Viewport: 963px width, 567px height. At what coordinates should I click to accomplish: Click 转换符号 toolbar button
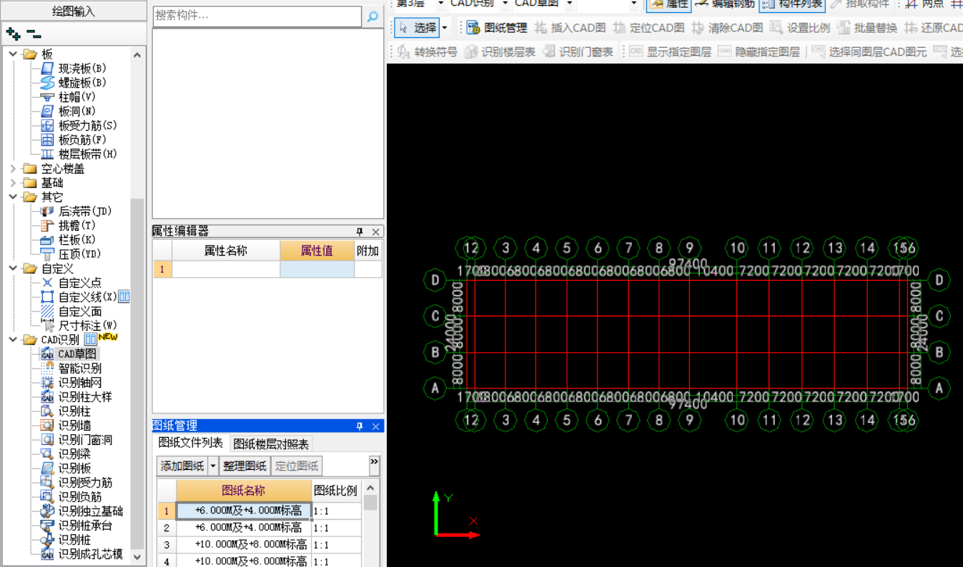427,51
